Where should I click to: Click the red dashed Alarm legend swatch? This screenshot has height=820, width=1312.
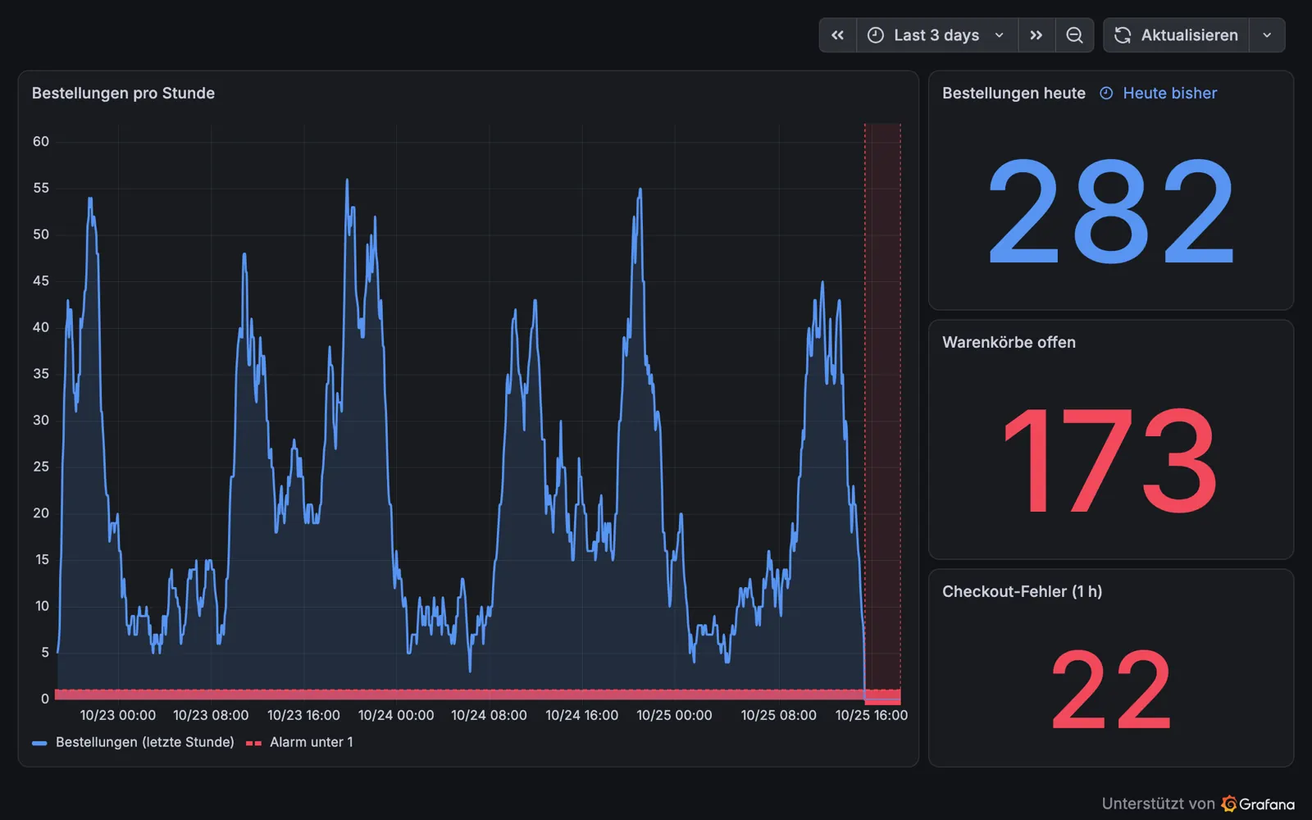[x=253, y=743]
